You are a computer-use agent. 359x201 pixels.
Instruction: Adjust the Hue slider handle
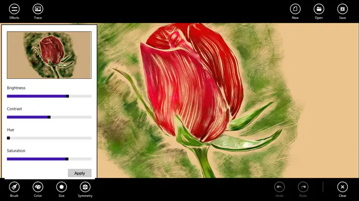9,138
